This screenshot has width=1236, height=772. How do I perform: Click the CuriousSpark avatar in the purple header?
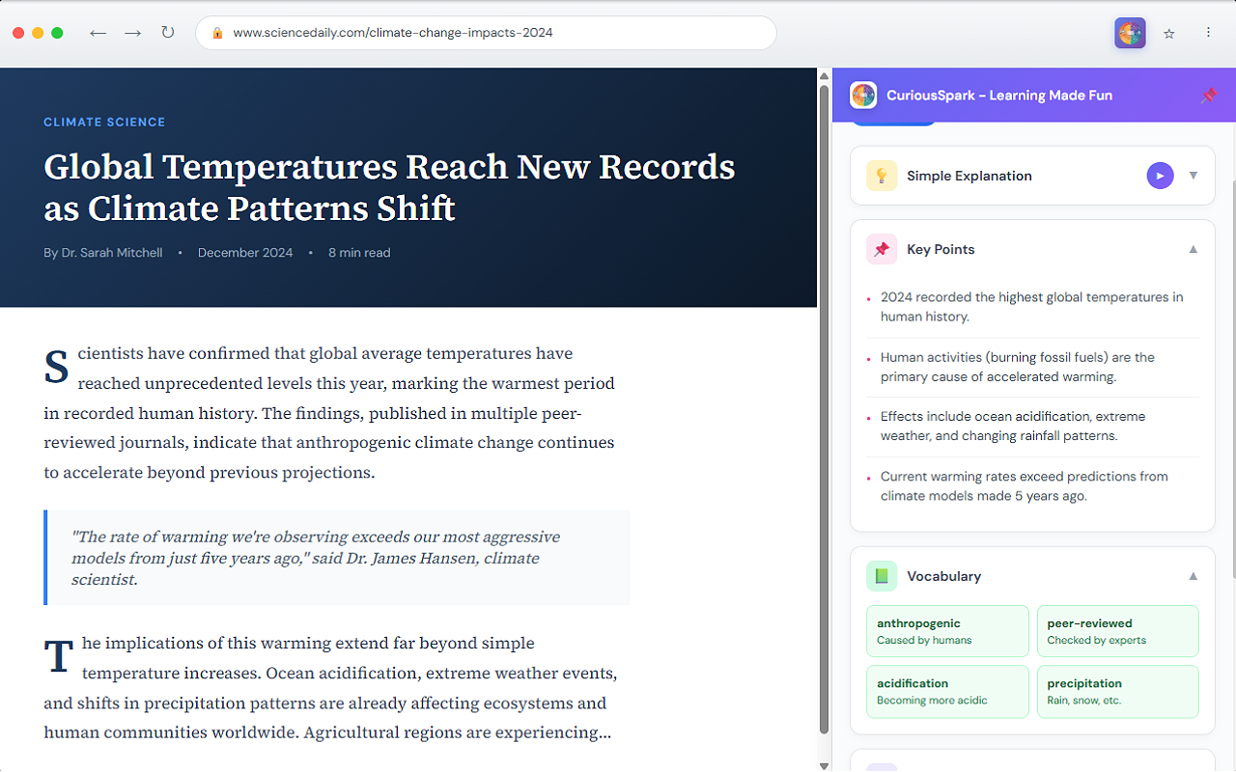pos(862,95)
